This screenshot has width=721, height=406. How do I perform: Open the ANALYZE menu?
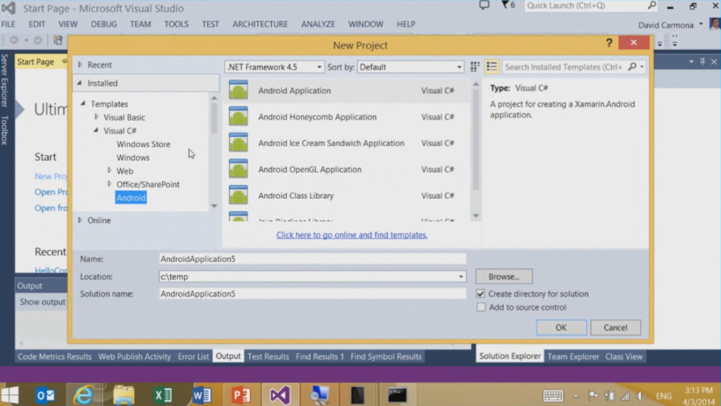point(318,24)
